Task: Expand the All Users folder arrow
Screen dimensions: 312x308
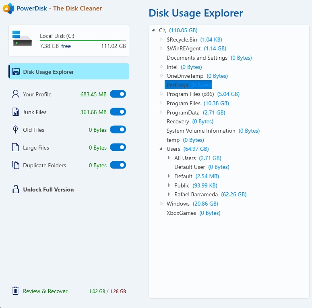Action: 169,158
